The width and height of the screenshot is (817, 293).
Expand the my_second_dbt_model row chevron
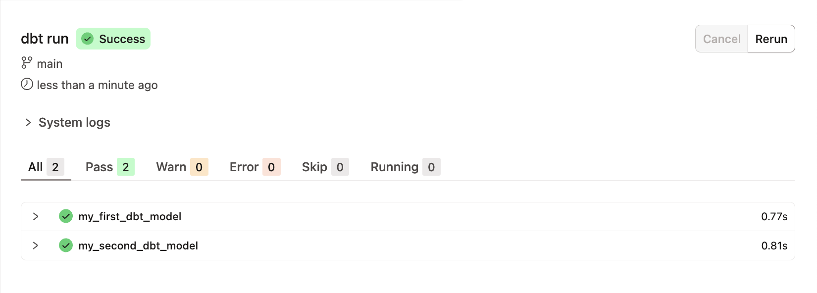(x=35, y=245)
